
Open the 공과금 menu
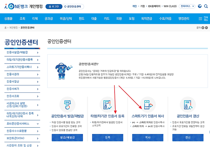pos(49,19)
